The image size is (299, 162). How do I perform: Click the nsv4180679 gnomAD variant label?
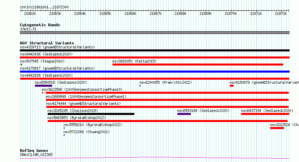[264, 82]
